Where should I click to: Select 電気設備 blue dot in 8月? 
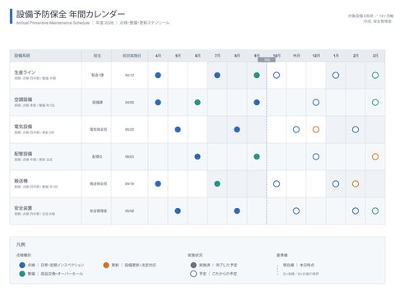point(237,129)
